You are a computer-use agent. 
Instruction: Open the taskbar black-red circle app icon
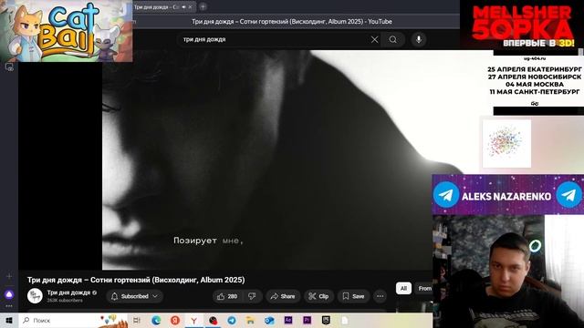213,320
